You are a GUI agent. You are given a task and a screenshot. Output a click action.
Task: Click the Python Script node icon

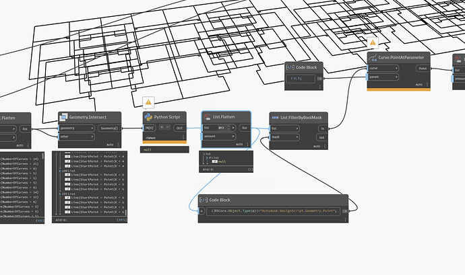pyautogui.click(x=148, y=117)
